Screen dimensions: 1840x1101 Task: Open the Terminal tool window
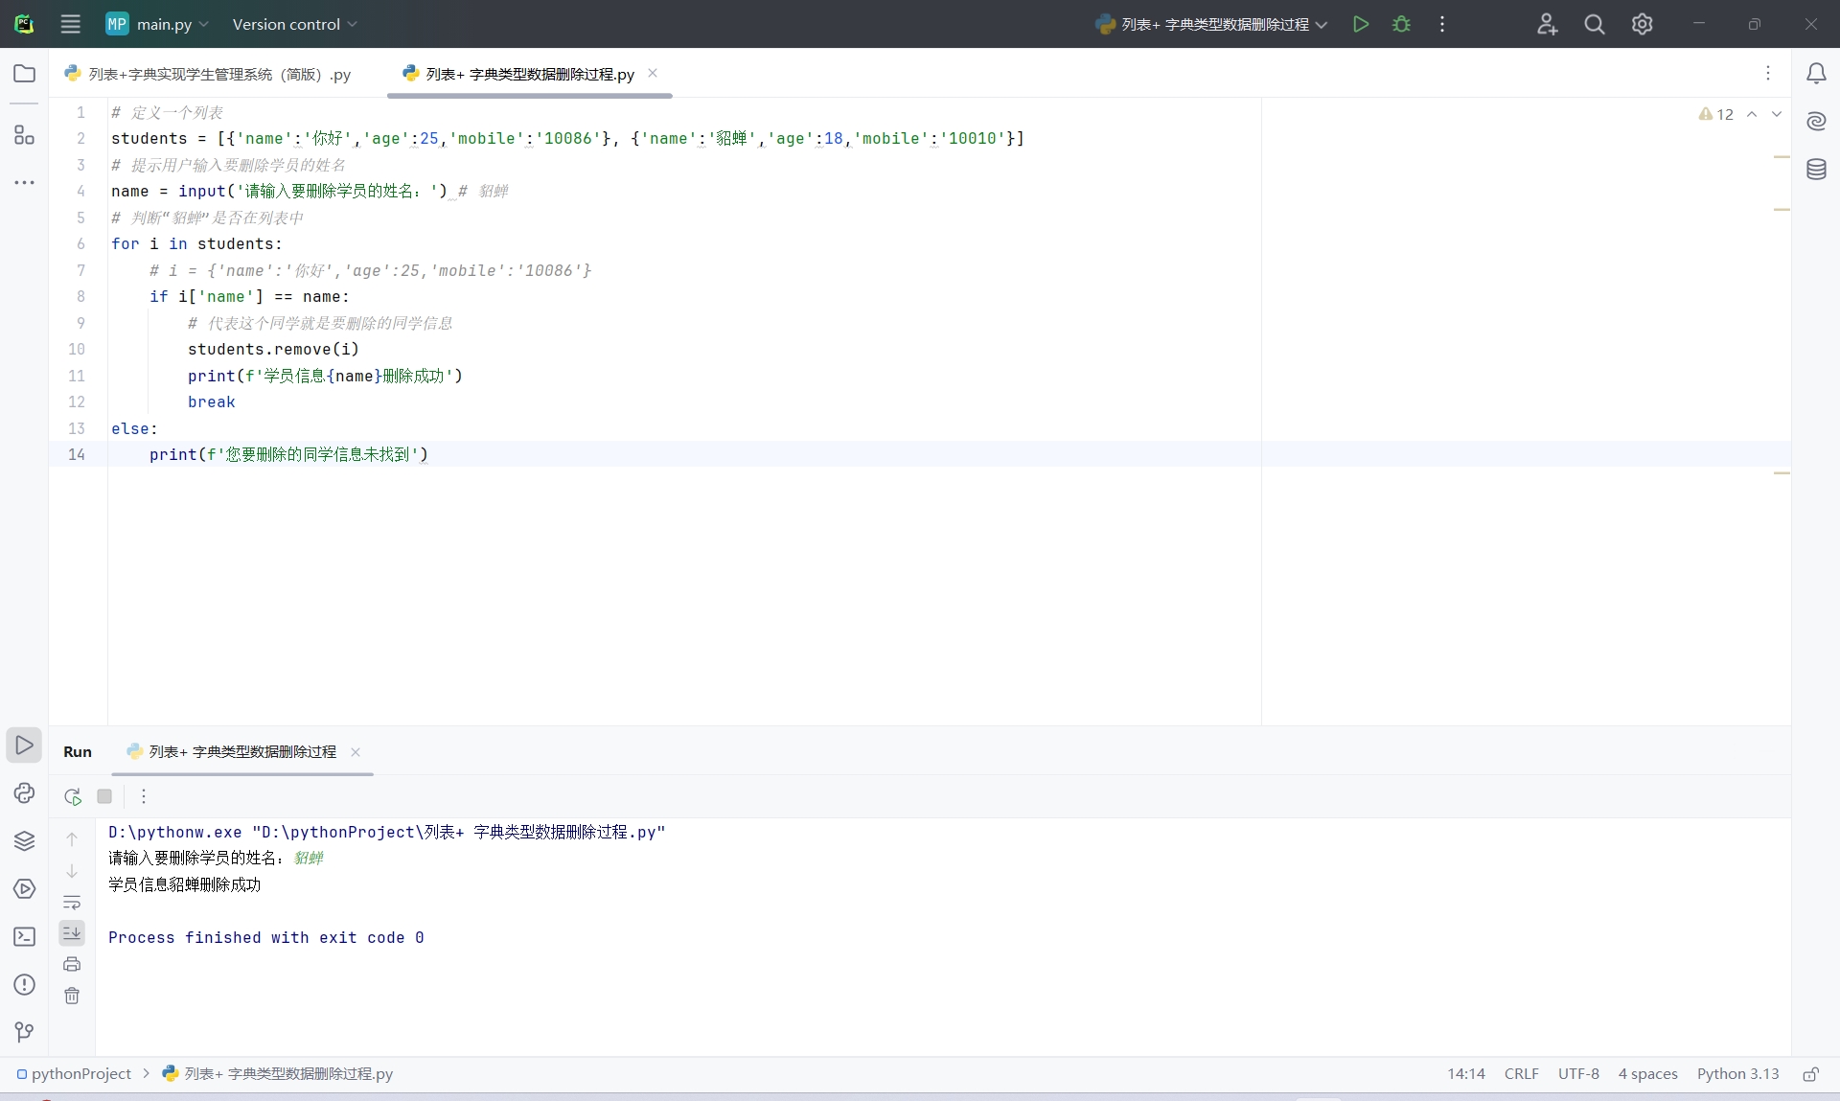(x=24, y=937)
